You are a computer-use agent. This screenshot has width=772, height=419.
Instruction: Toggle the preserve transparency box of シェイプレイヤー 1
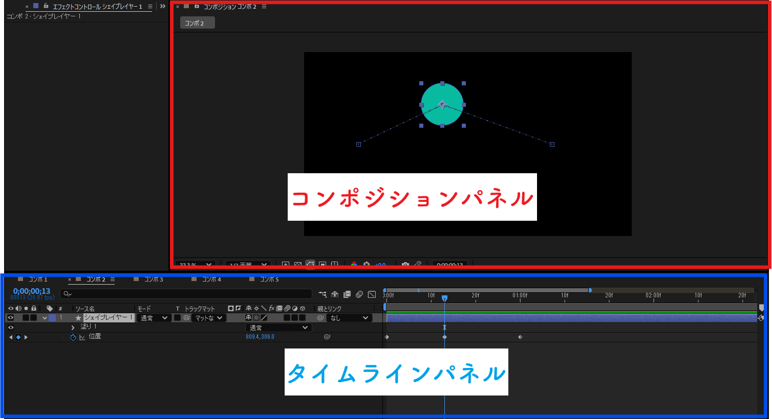click(177, 318)
